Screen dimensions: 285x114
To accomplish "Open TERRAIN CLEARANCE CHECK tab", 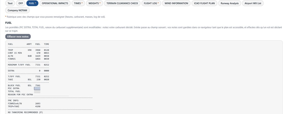I will click(x=122, y=3).
